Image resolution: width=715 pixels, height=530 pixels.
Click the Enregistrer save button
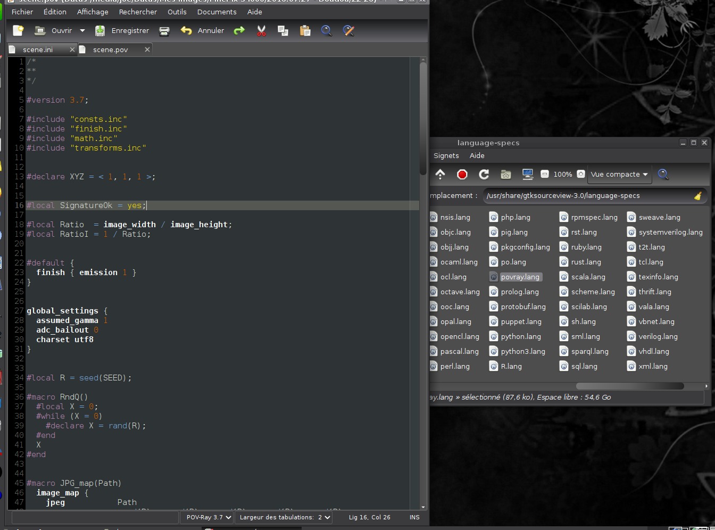click(122, 31)
